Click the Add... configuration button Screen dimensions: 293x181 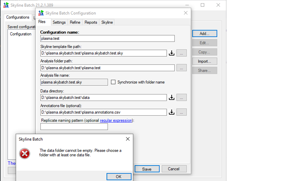pyautogui.click(x=204, y=33)
